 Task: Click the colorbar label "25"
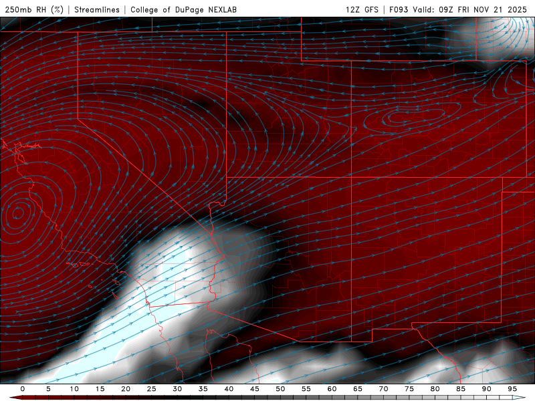point(152,389)
